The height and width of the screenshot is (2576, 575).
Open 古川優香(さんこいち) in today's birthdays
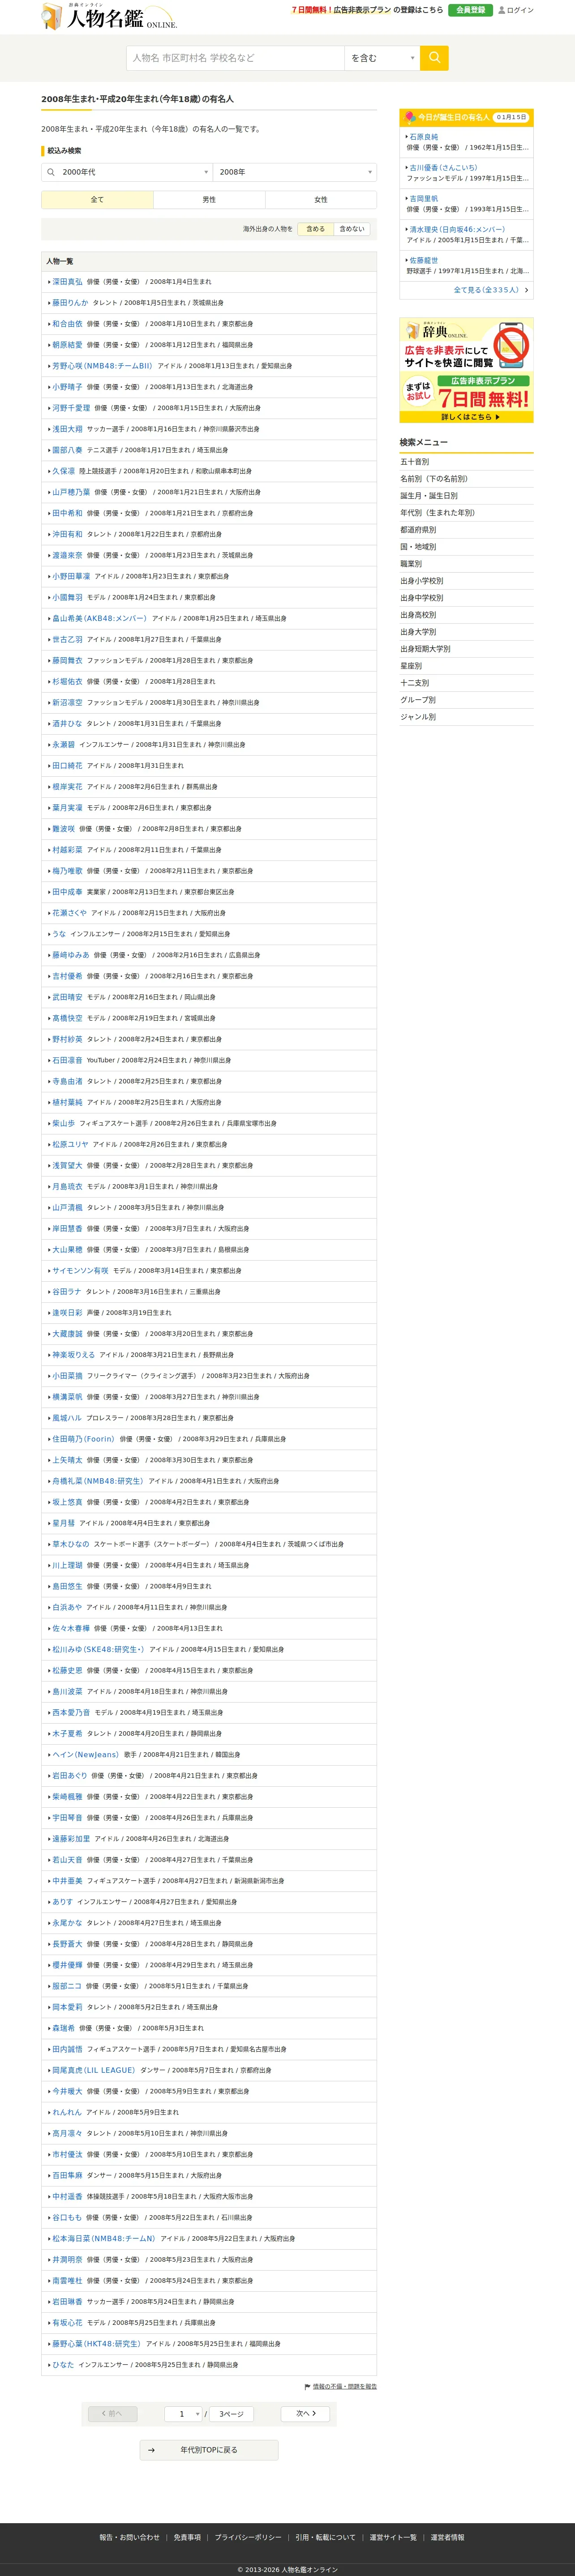[x=443, y=168]
